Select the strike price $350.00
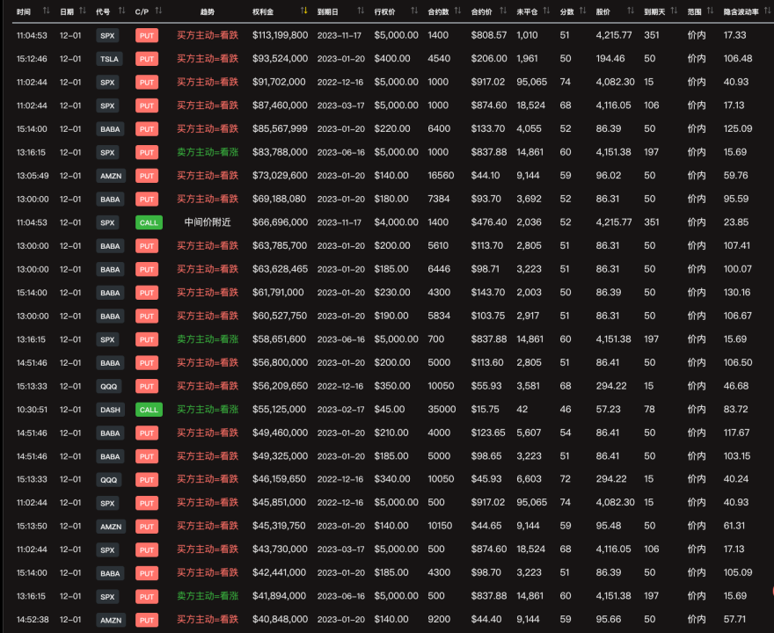This screenshot has width=774, height=633. [392, 386]
